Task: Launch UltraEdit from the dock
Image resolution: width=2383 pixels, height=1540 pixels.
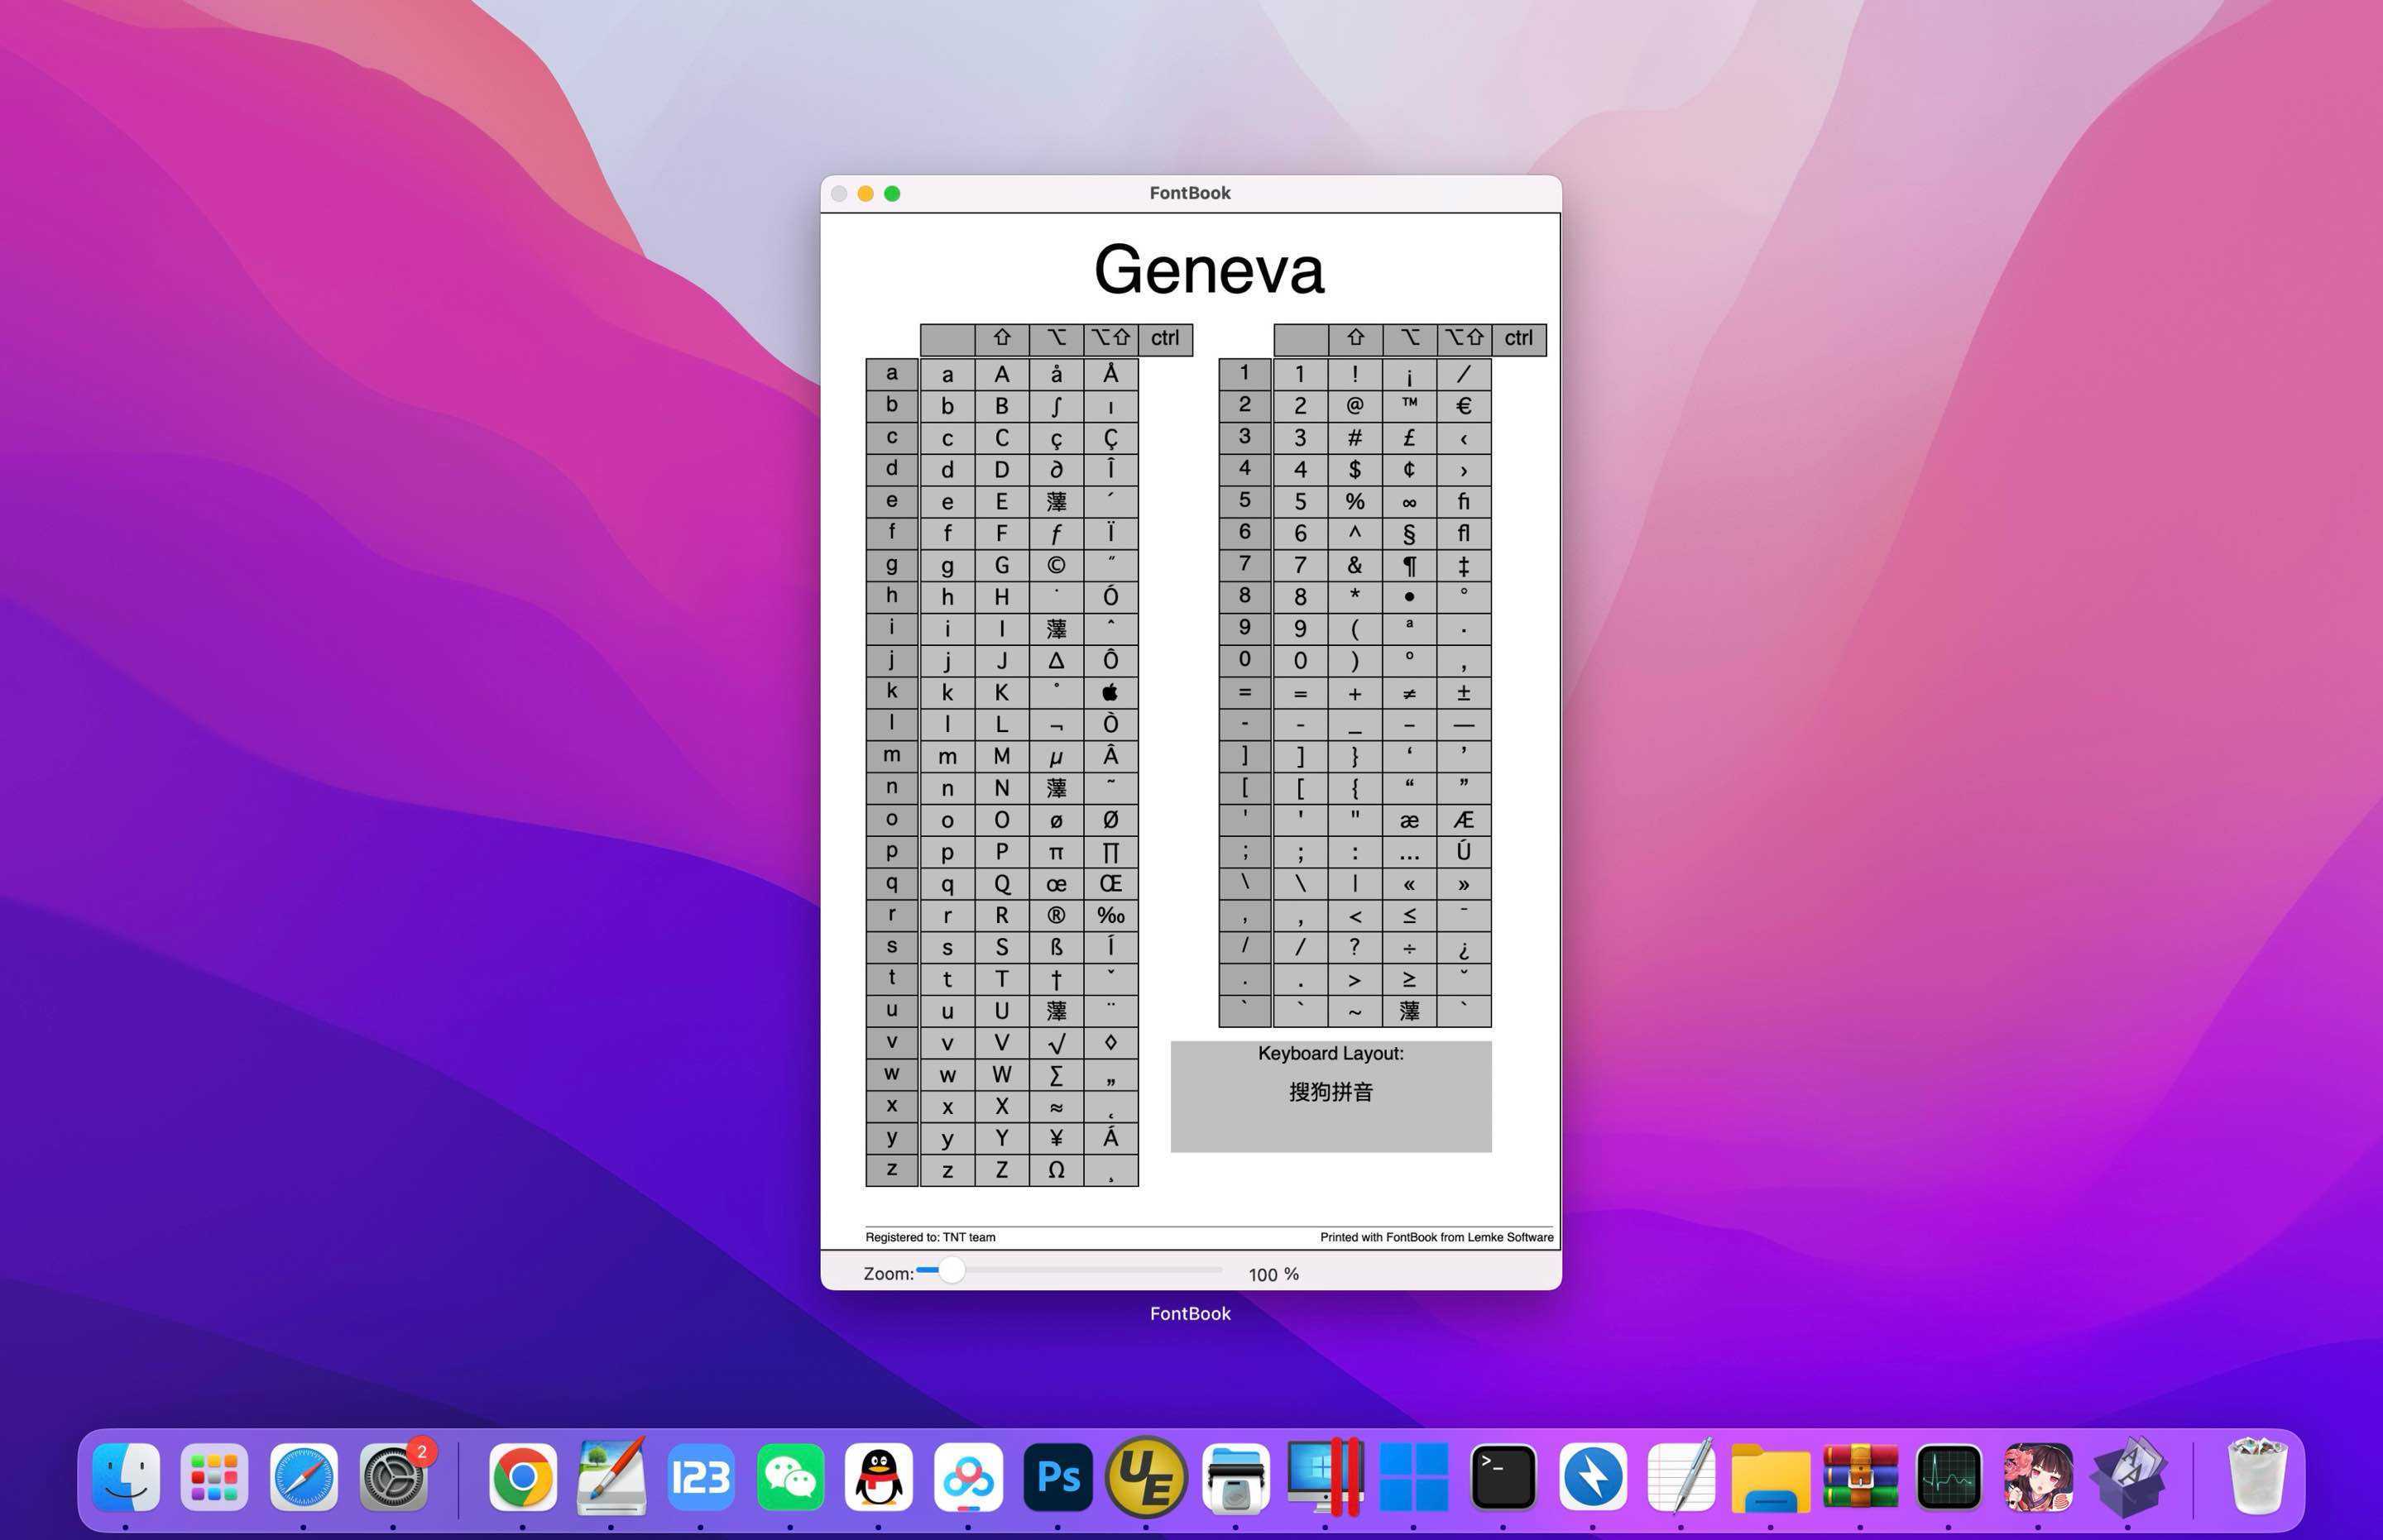Action: (1147, 1477)
